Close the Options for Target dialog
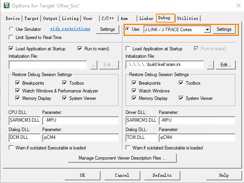This screenshot has height=183, width=244. (238, 5)
